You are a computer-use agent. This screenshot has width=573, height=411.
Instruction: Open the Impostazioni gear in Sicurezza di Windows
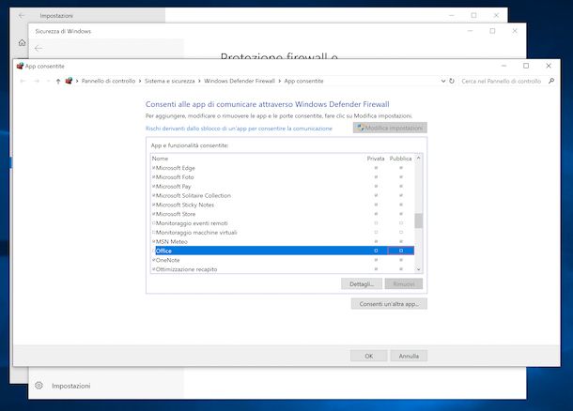click(39, 386)
